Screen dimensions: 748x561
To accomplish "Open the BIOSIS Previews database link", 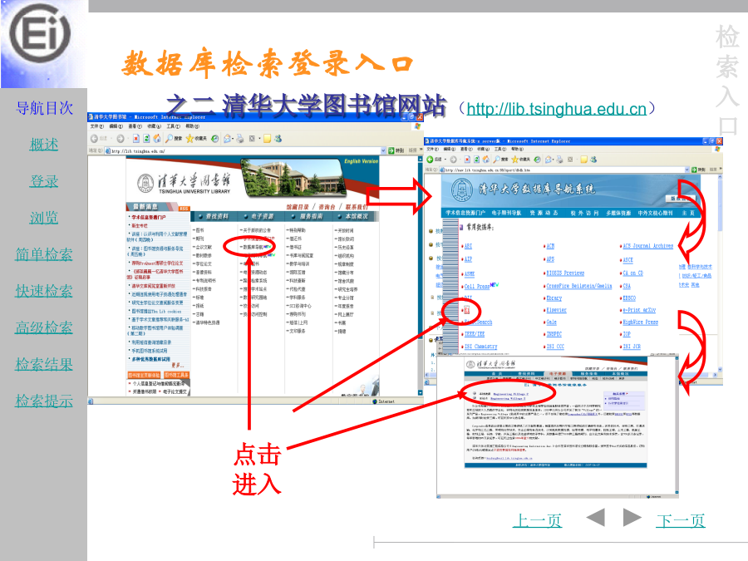I will coord(565,273).
